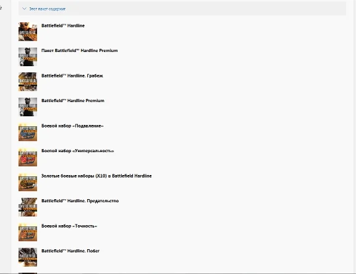356x274 pixels.
Task: Select the red «Универсальность» battlepack icon
Action: pos(28,157)
